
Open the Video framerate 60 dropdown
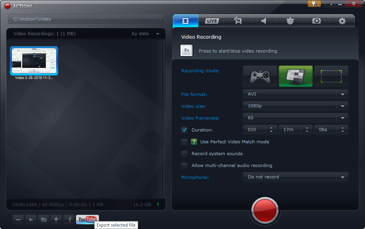point(296,118)
